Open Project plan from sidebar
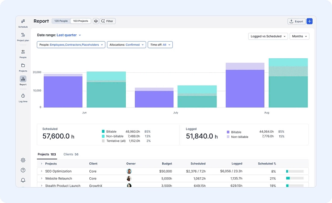This screenshot has width=332, height=203. pyautogui.click(x=23, y=35)
